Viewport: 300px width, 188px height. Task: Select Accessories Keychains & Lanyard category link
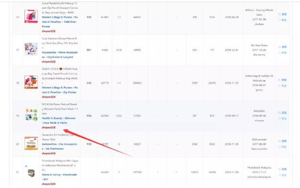click(x=60, y=55)
